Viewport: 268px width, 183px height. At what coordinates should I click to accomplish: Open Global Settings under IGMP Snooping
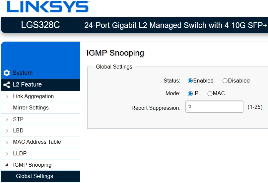point(34,176)
